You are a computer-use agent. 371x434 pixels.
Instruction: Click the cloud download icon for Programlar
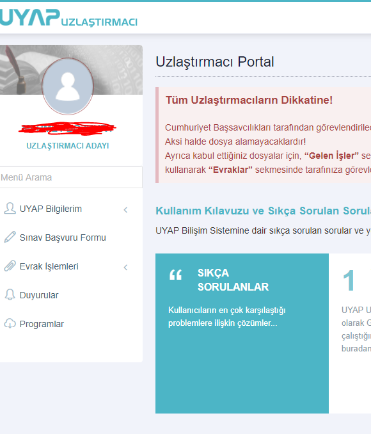pyautogui.click(x=10, y=323)
